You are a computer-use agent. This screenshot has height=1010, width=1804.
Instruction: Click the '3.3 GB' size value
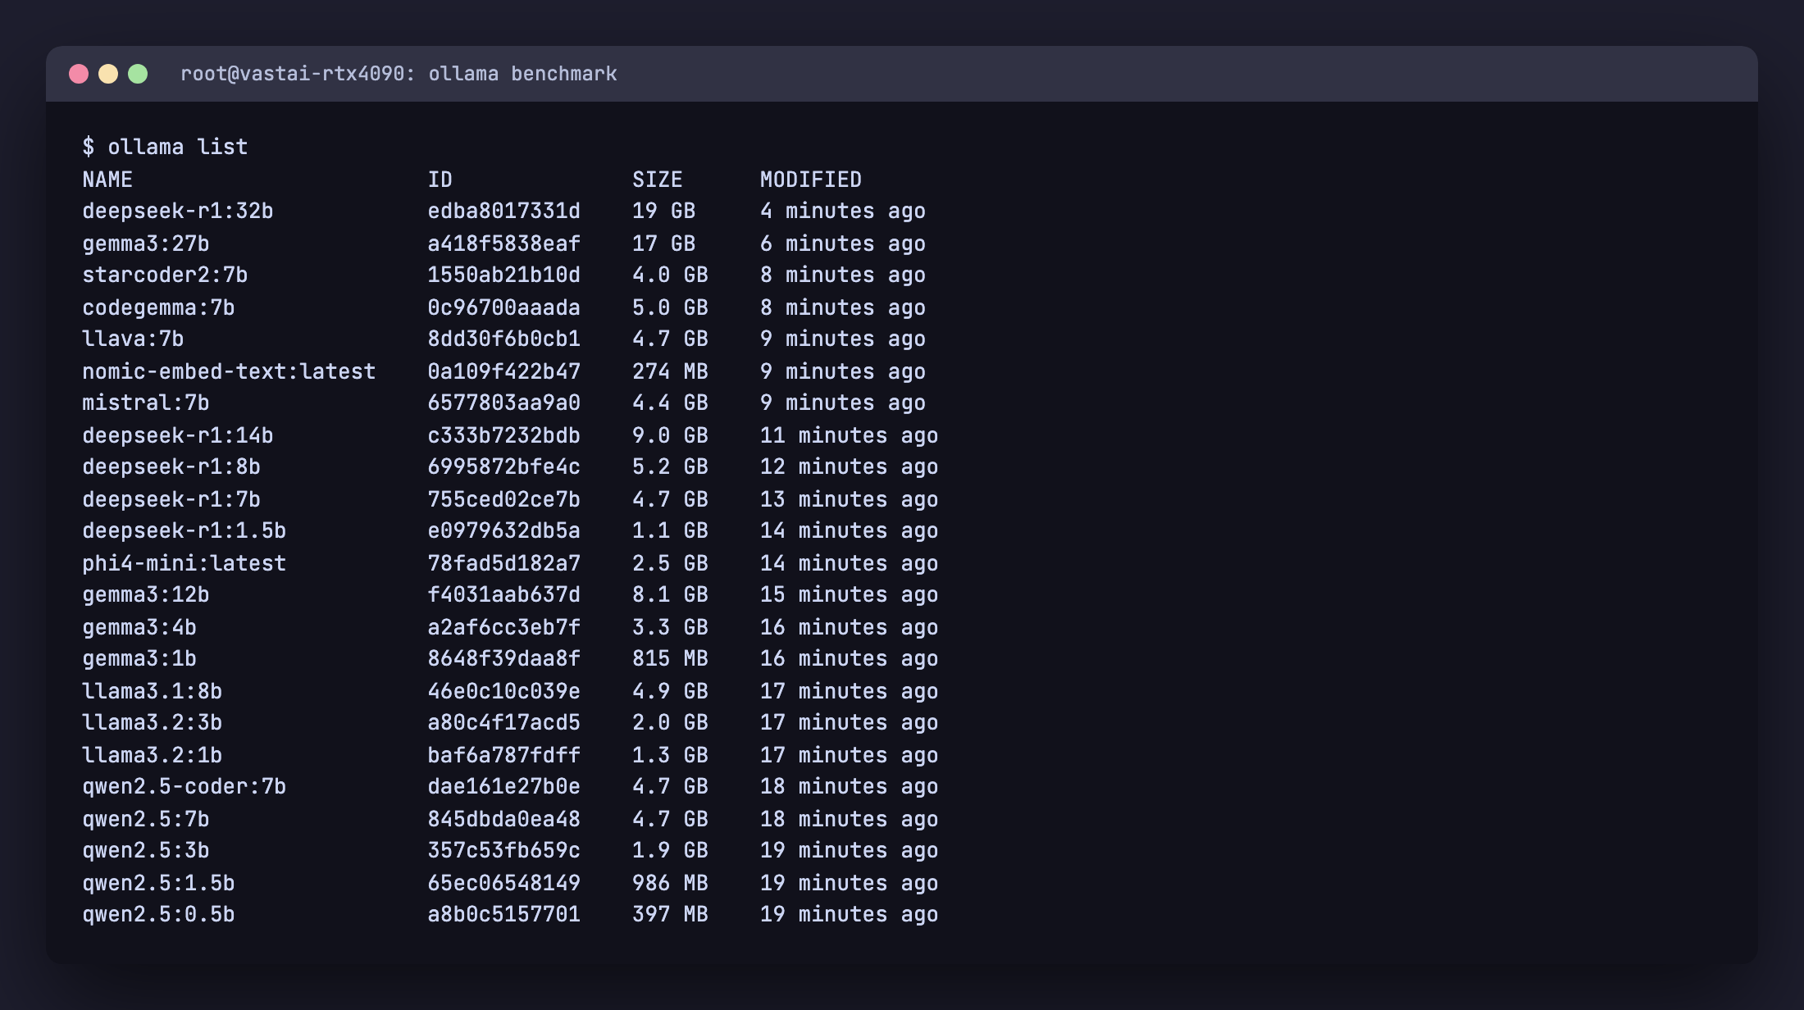671,627
